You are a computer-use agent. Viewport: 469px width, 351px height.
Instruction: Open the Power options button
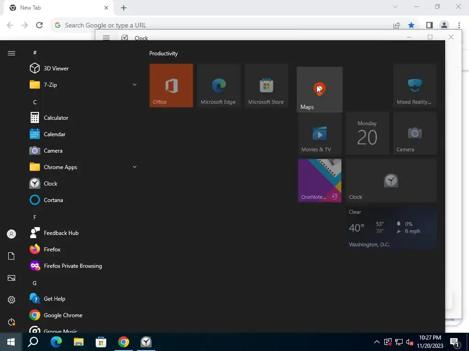point(11,322)
